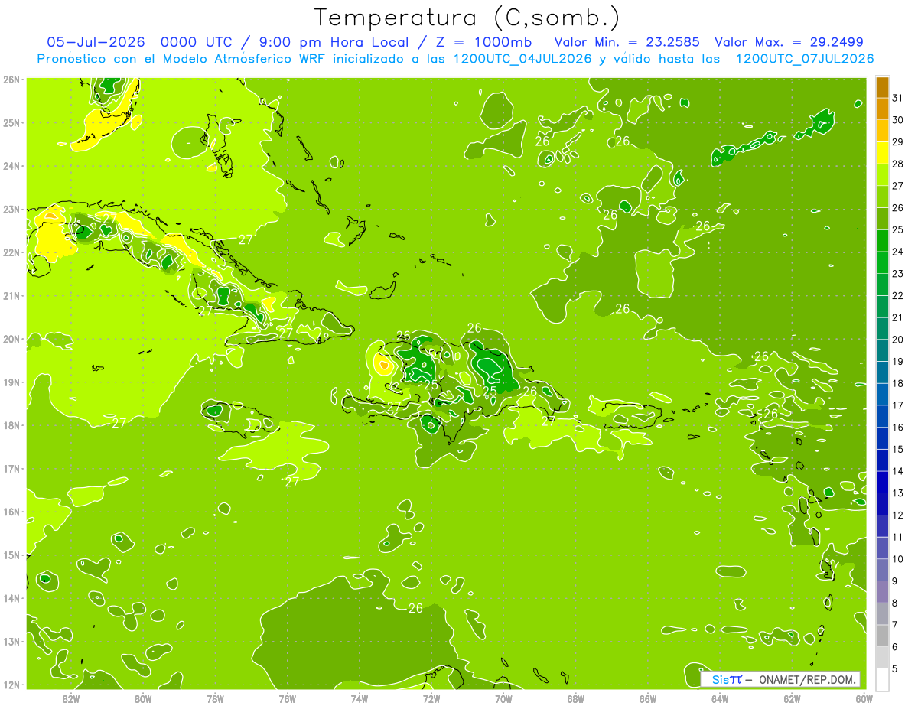The image size is (918, 709).
Task: Click the "SisTT" blue logo text
Action: [727, 679]
